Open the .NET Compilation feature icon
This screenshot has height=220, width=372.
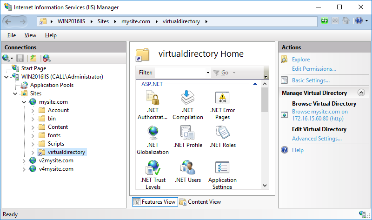tap(187, 98)
